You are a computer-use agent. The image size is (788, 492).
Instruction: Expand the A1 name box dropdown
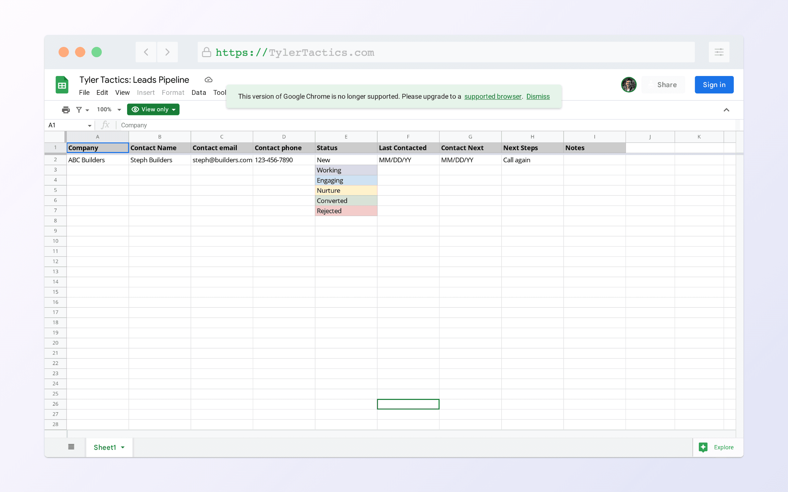click(89, 126)
